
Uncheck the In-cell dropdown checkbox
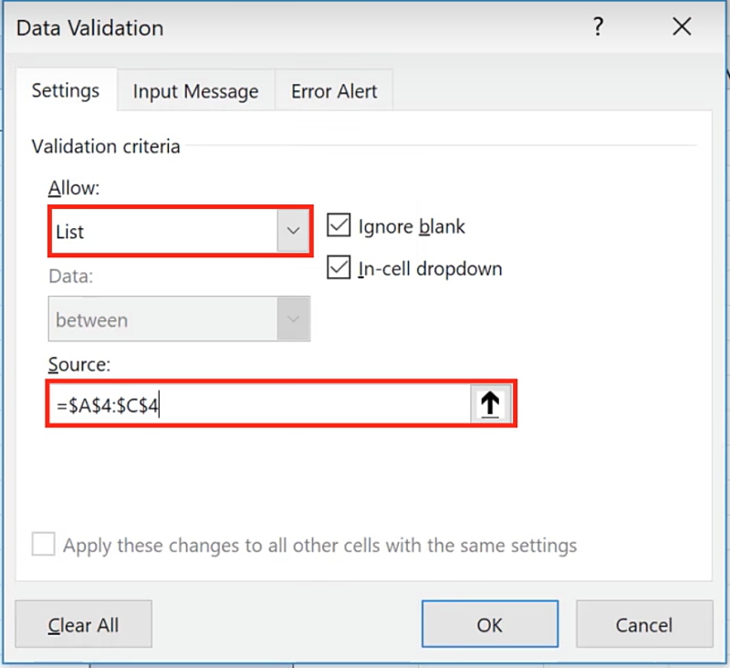pos(339,268)
